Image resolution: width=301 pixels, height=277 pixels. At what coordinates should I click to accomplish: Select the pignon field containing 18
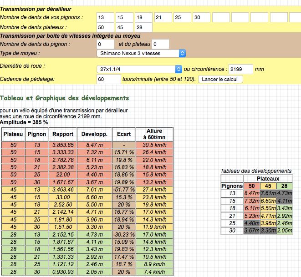(143, 17)
